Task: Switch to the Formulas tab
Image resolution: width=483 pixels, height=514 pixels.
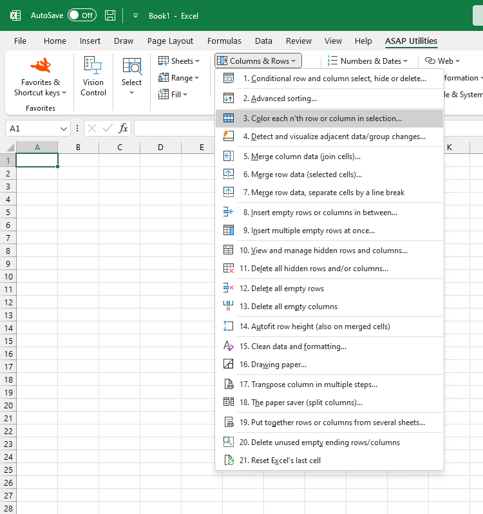Action: tap(224, 41)
